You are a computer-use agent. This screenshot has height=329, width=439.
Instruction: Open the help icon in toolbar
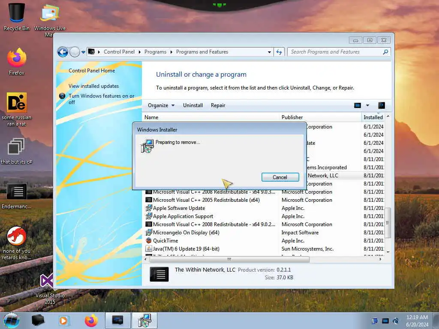[381, 105]
